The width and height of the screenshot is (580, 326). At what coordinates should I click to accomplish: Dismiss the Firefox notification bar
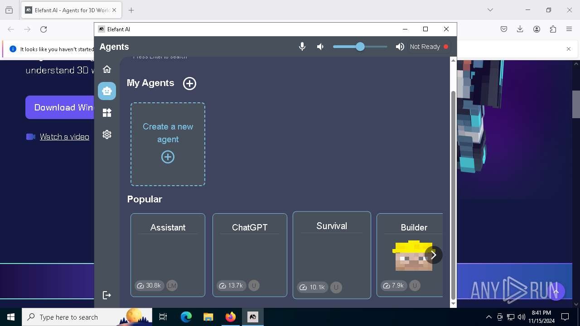point(569,49)
